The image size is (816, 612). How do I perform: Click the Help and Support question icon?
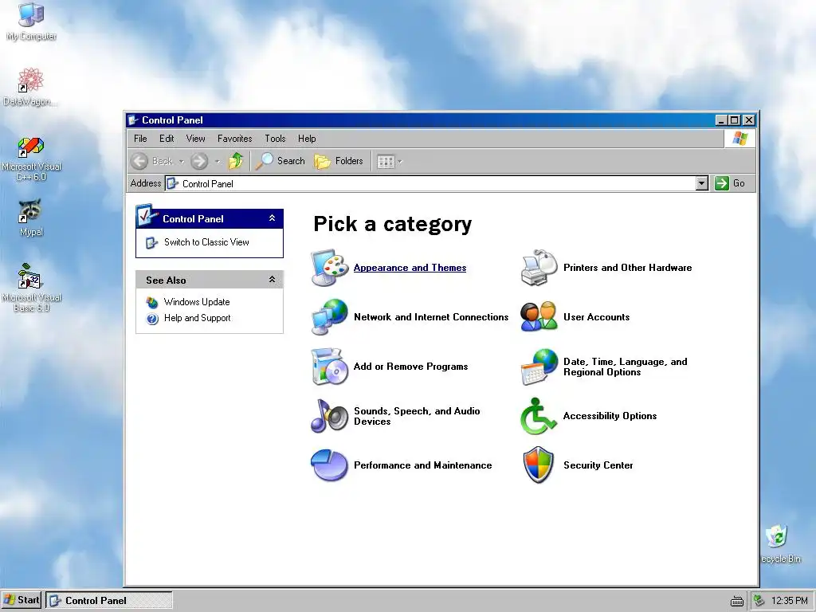(x=152, y=319)
